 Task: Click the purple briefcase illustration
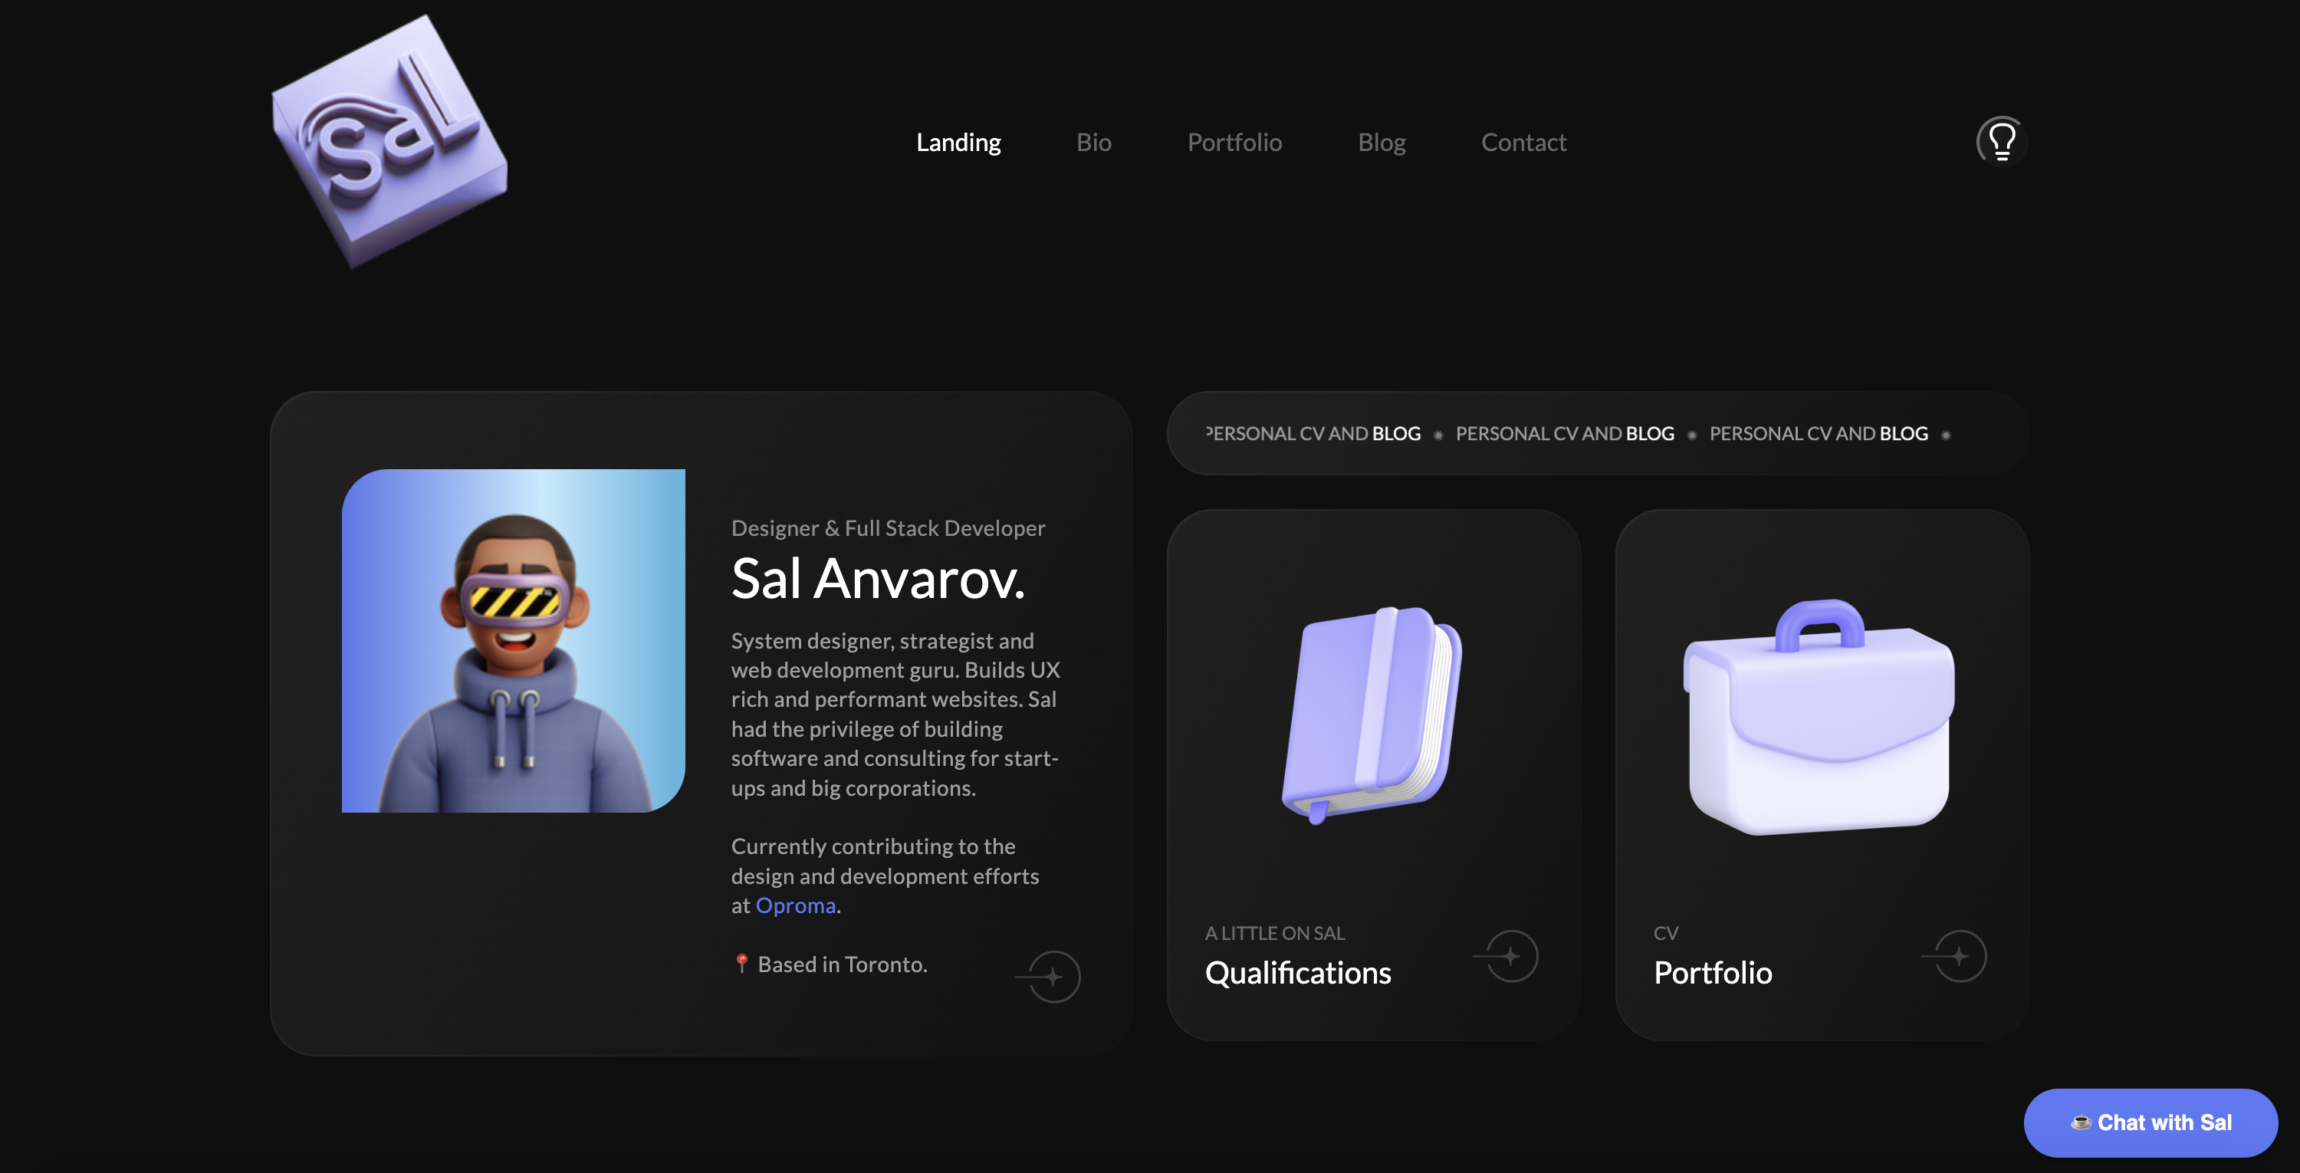click(1819, 718)
